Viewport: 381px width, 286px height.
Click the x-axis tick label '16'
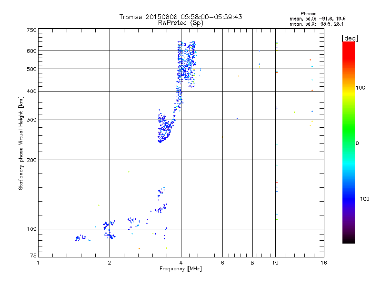point(324,263)
